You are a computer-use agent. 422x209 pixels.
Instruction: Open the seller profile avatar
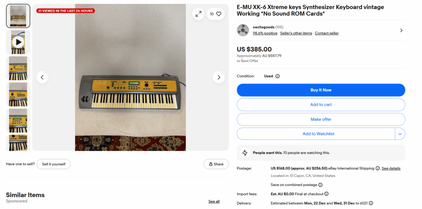pos(243,30)
